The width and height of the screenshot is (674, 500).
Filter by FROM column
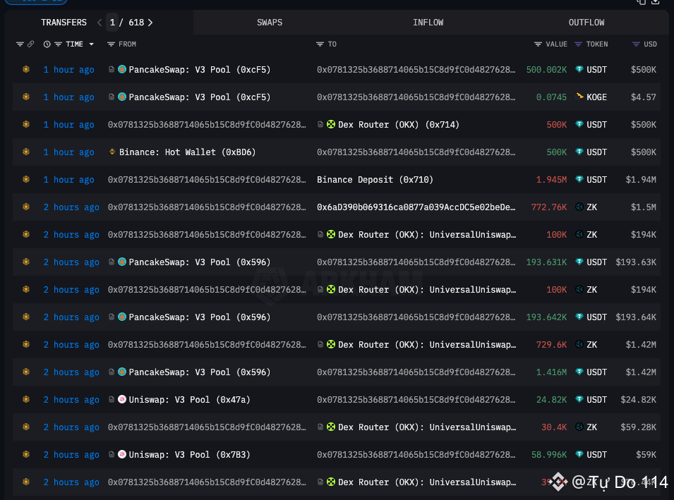tap(111, 44)
